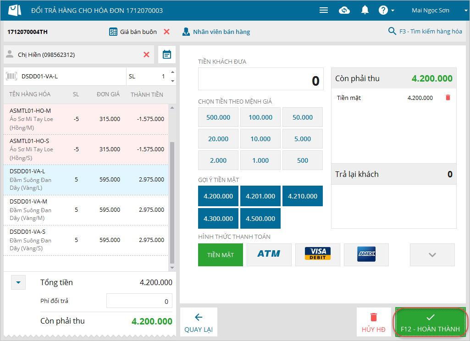Remove the Giá bán buôn price policy
The height and width of the screenshot is (341, 470).
[x=166, y=32]
